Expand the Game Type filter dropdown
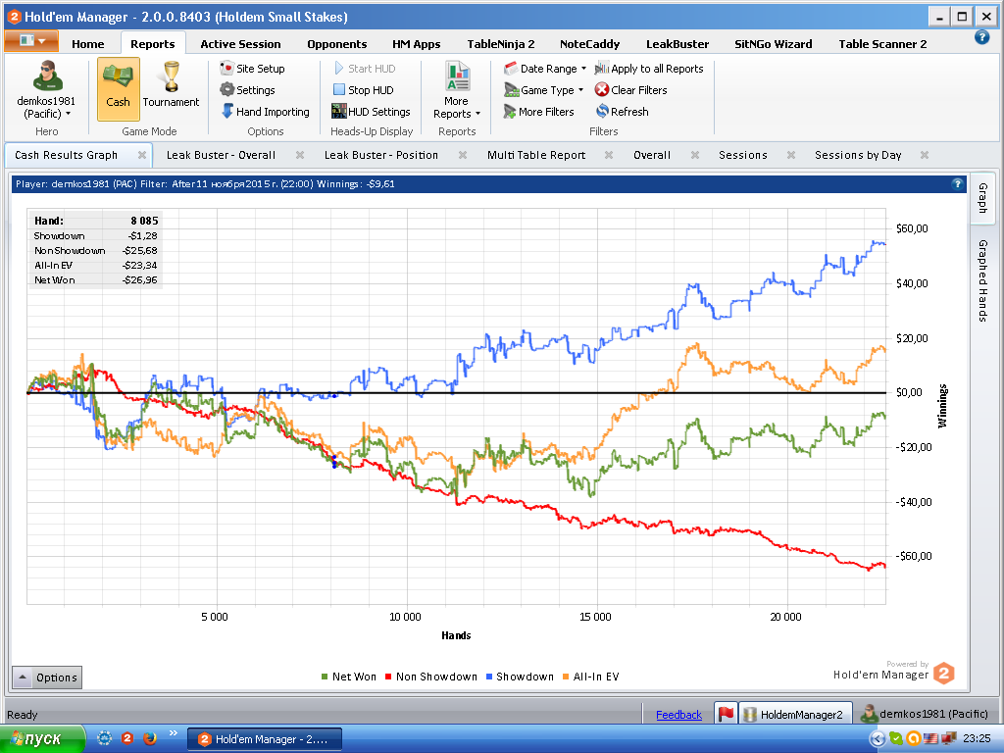This screenshot has width=1004, height=753. [x=543, y=90]
